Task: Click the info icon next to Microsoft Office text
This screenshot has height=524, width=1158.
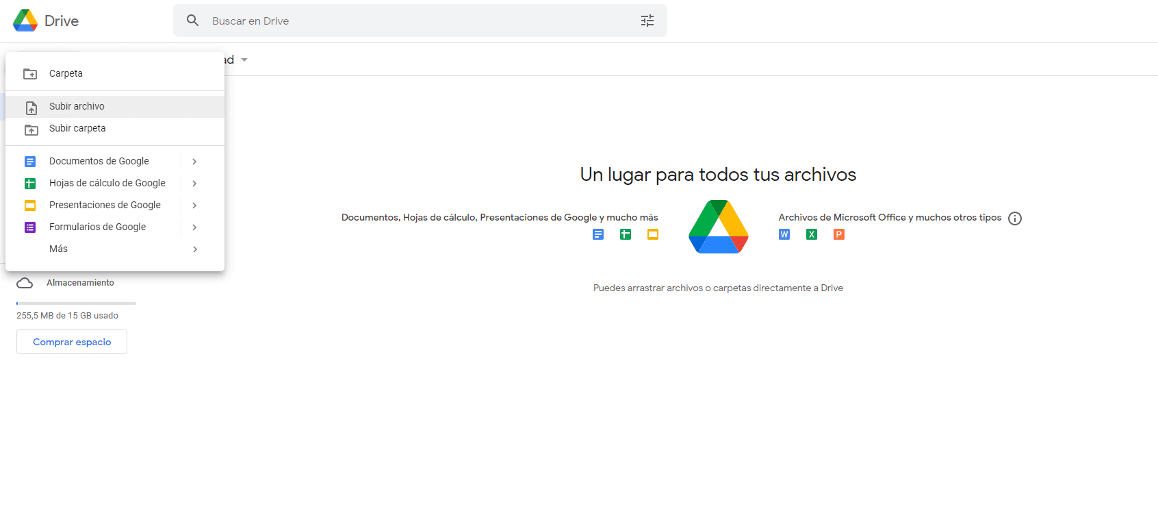Action: 1015,219
